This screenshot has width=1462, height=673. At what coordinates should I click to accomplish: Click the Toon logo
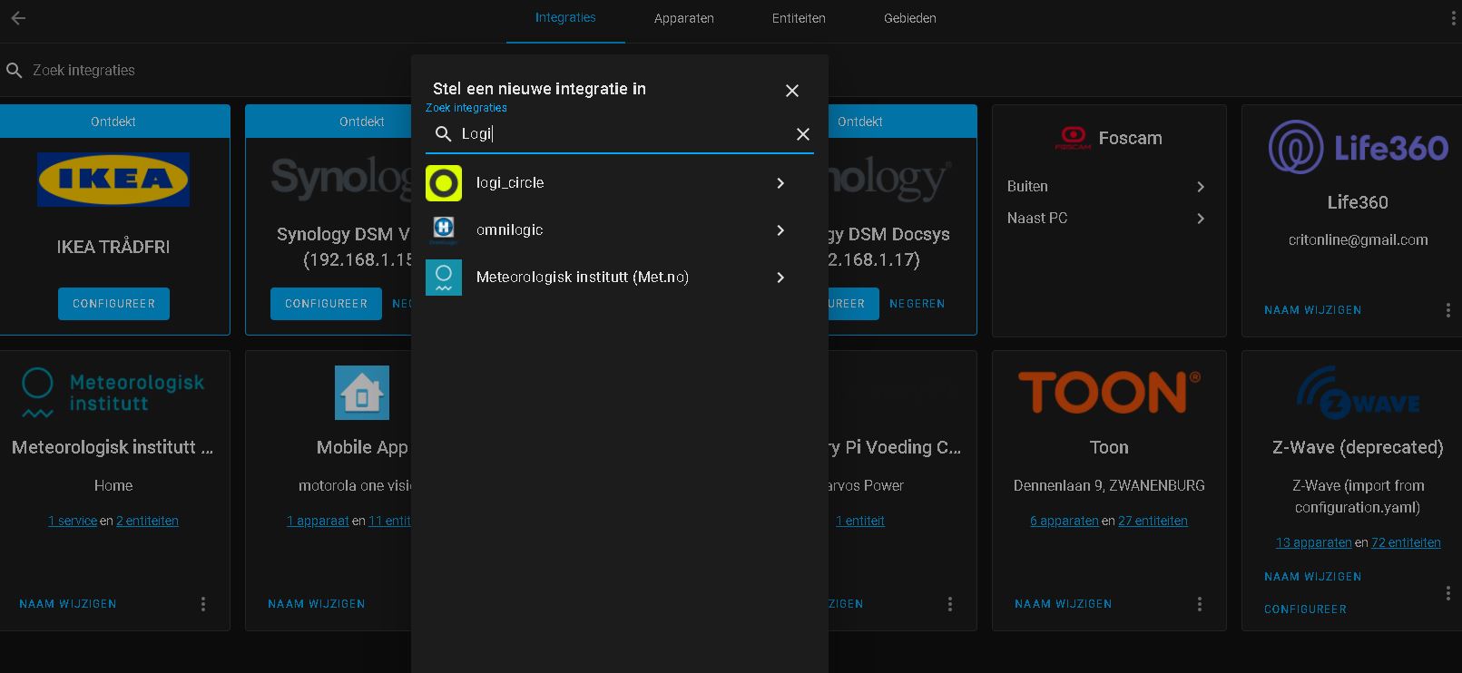(1109, 393)
